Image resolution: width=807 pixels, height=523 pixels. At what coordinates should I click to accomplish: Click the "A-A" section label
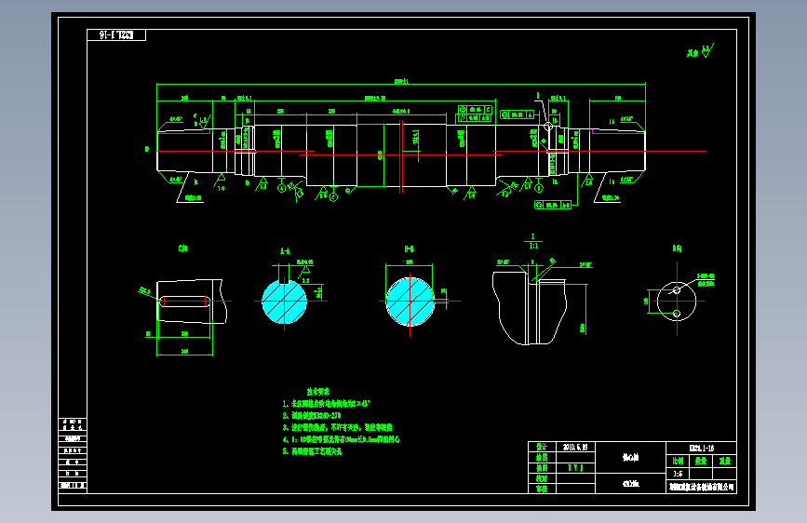(285, 251)
